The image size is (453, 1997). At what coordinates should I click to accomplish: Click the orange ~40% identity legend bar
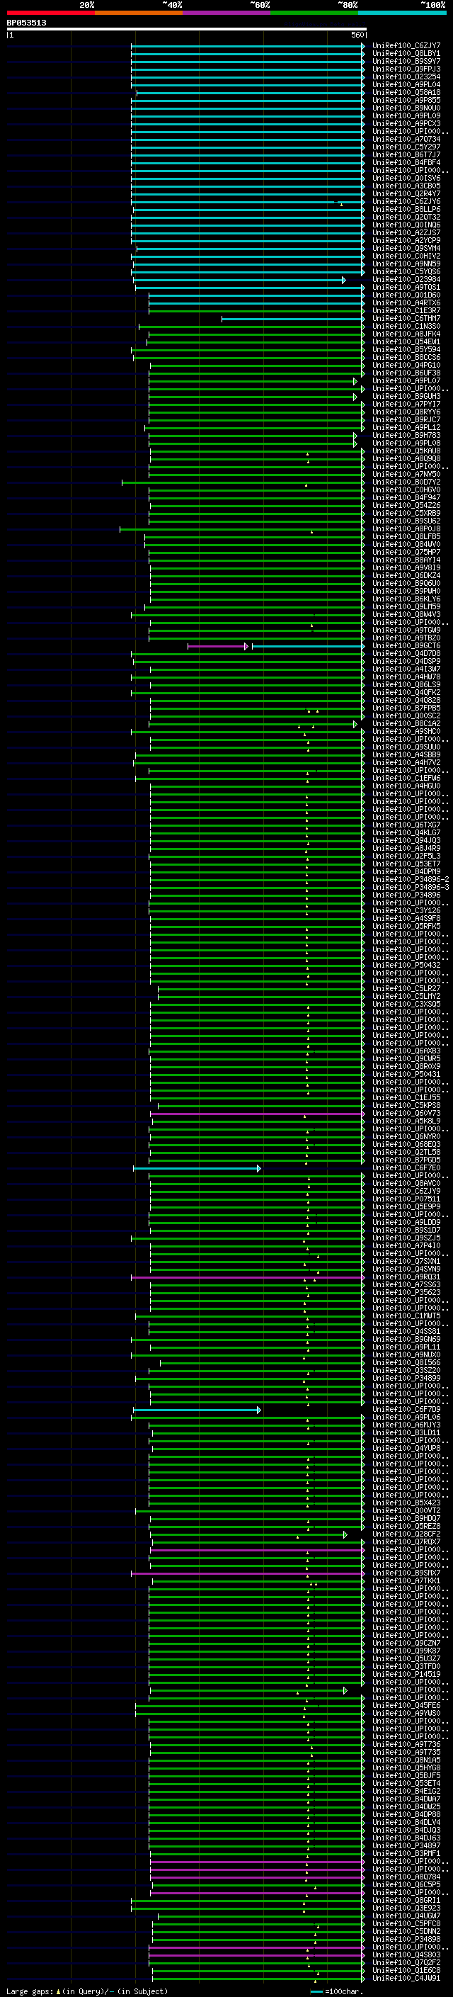[x=139, y=13]
